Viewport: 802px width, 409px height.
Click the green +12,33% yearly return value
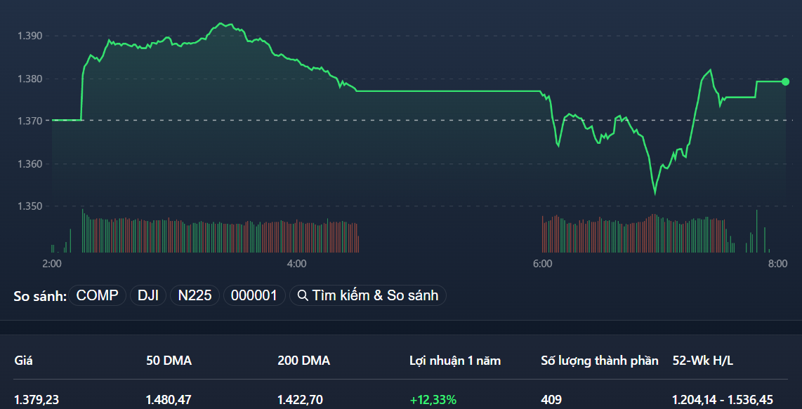point(433,400)
